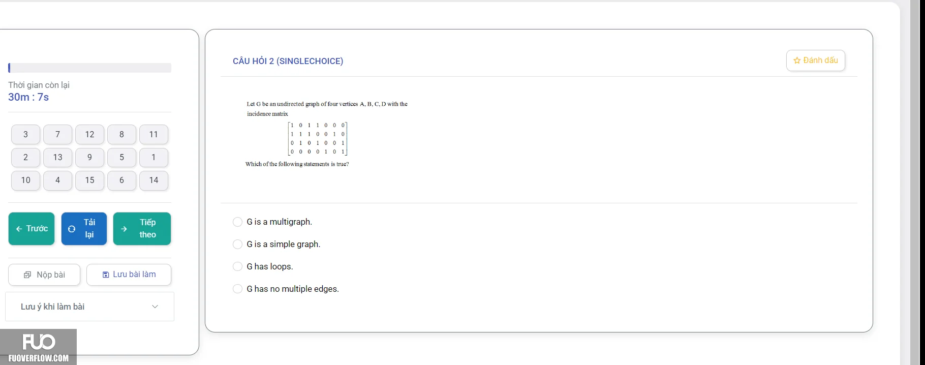Viewport: 925px width, 365px height.
Task: Click the reload icon on Tải lại
Action: point(72,229)
